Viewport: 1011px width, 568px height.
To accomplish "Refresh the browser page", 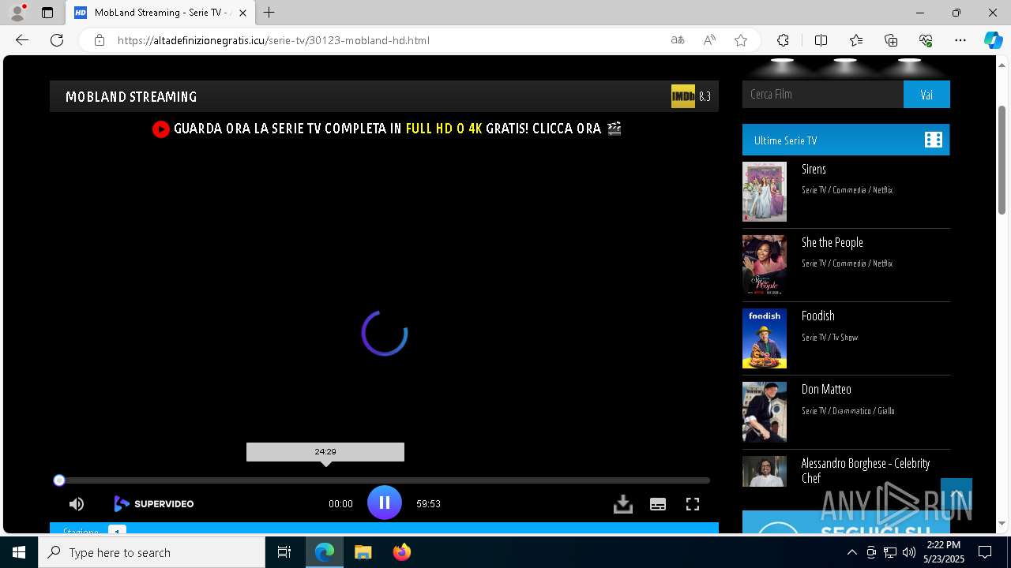I will pos(57,40).
